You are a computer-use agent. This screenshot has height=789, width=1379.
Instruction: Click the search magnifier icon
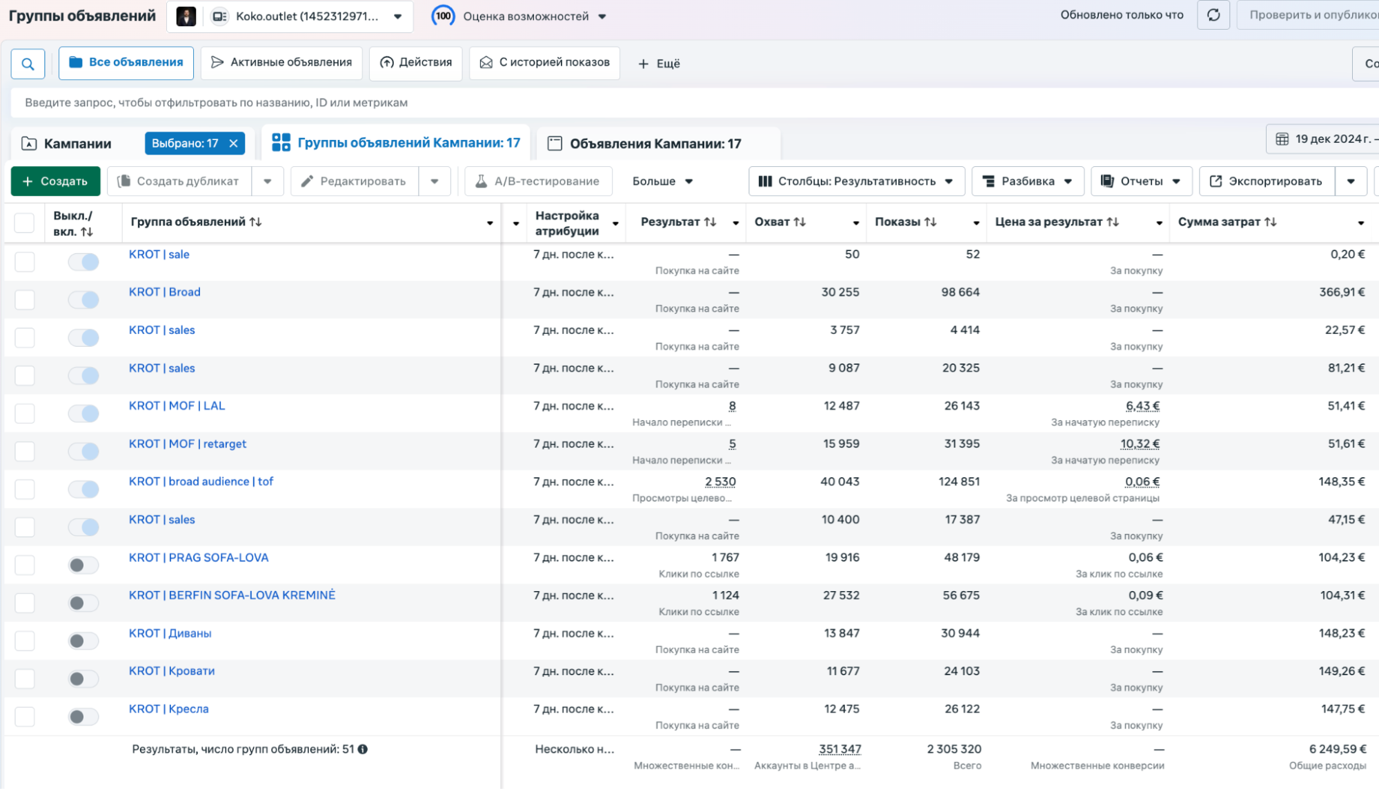click(x=28, y=63)
